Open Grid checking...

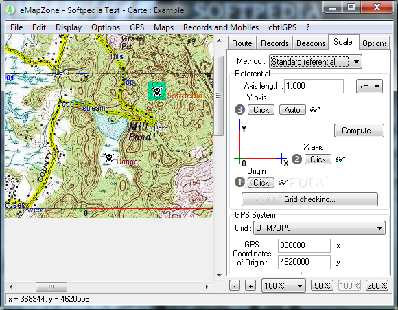tap(309, 199)
